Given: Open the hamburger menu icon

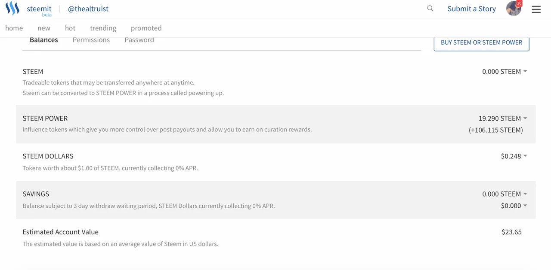Looking at the screenshot, I should (x=536, y=9).
